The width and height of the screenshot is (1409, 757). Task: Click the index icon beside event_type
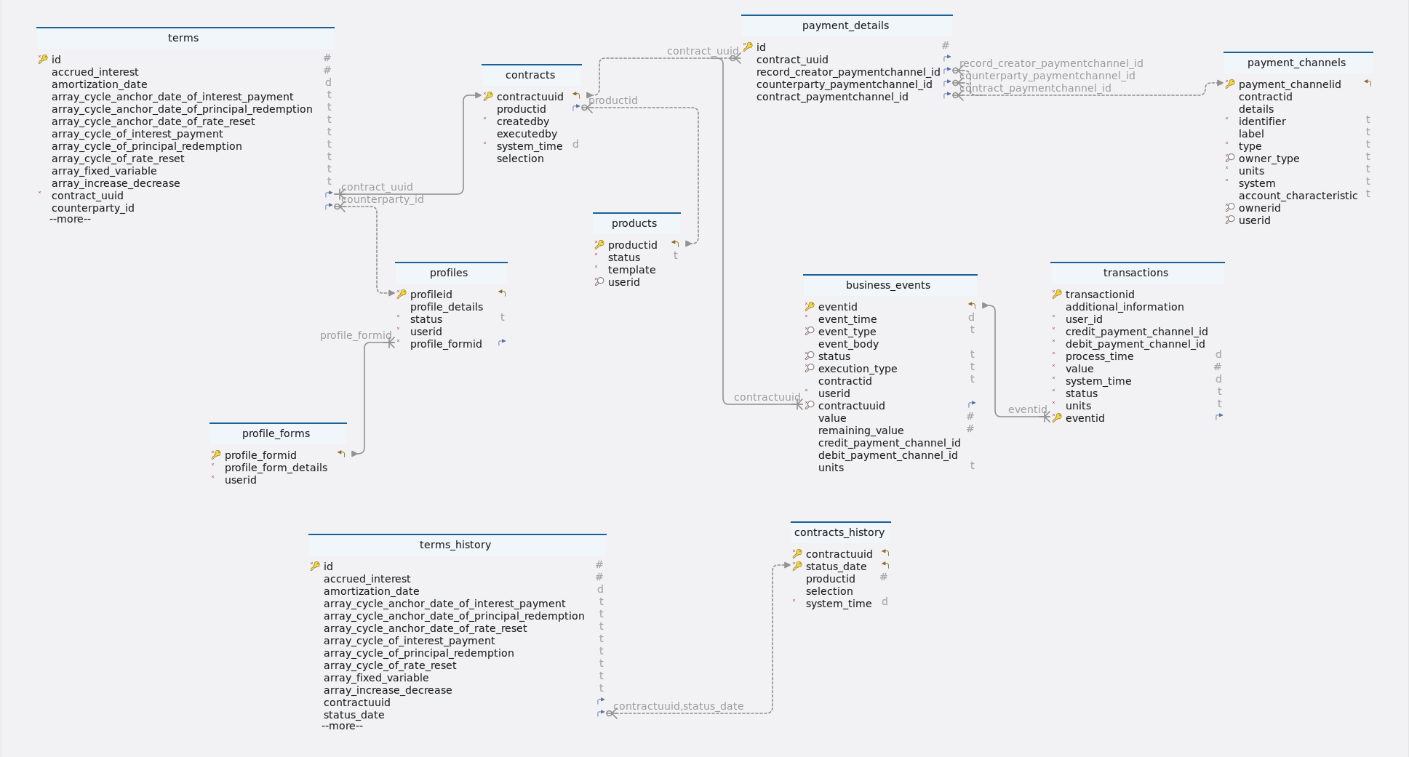pos(810,332)
